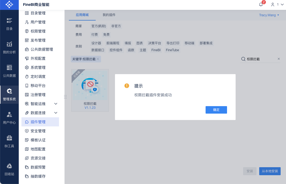Viewport: 286px width, 184px height.
Task: Filter category 前端展现
Action: pos(113,43)
